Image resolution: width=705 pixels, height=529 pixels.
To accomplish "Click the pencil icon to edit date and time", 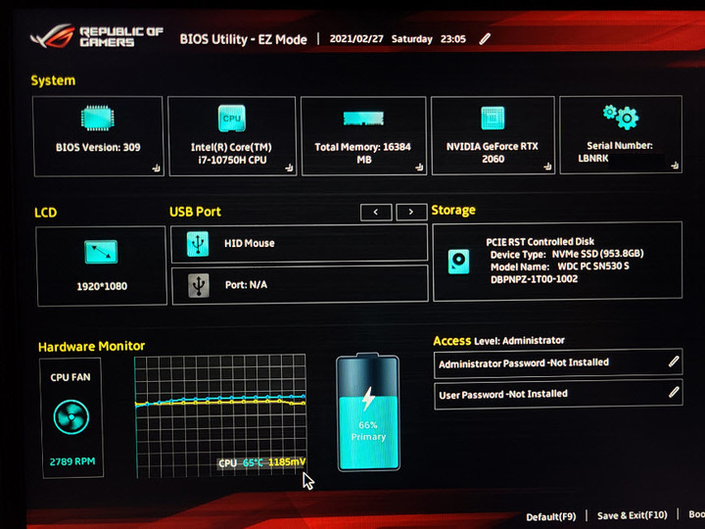I will (x=485, y=38).
